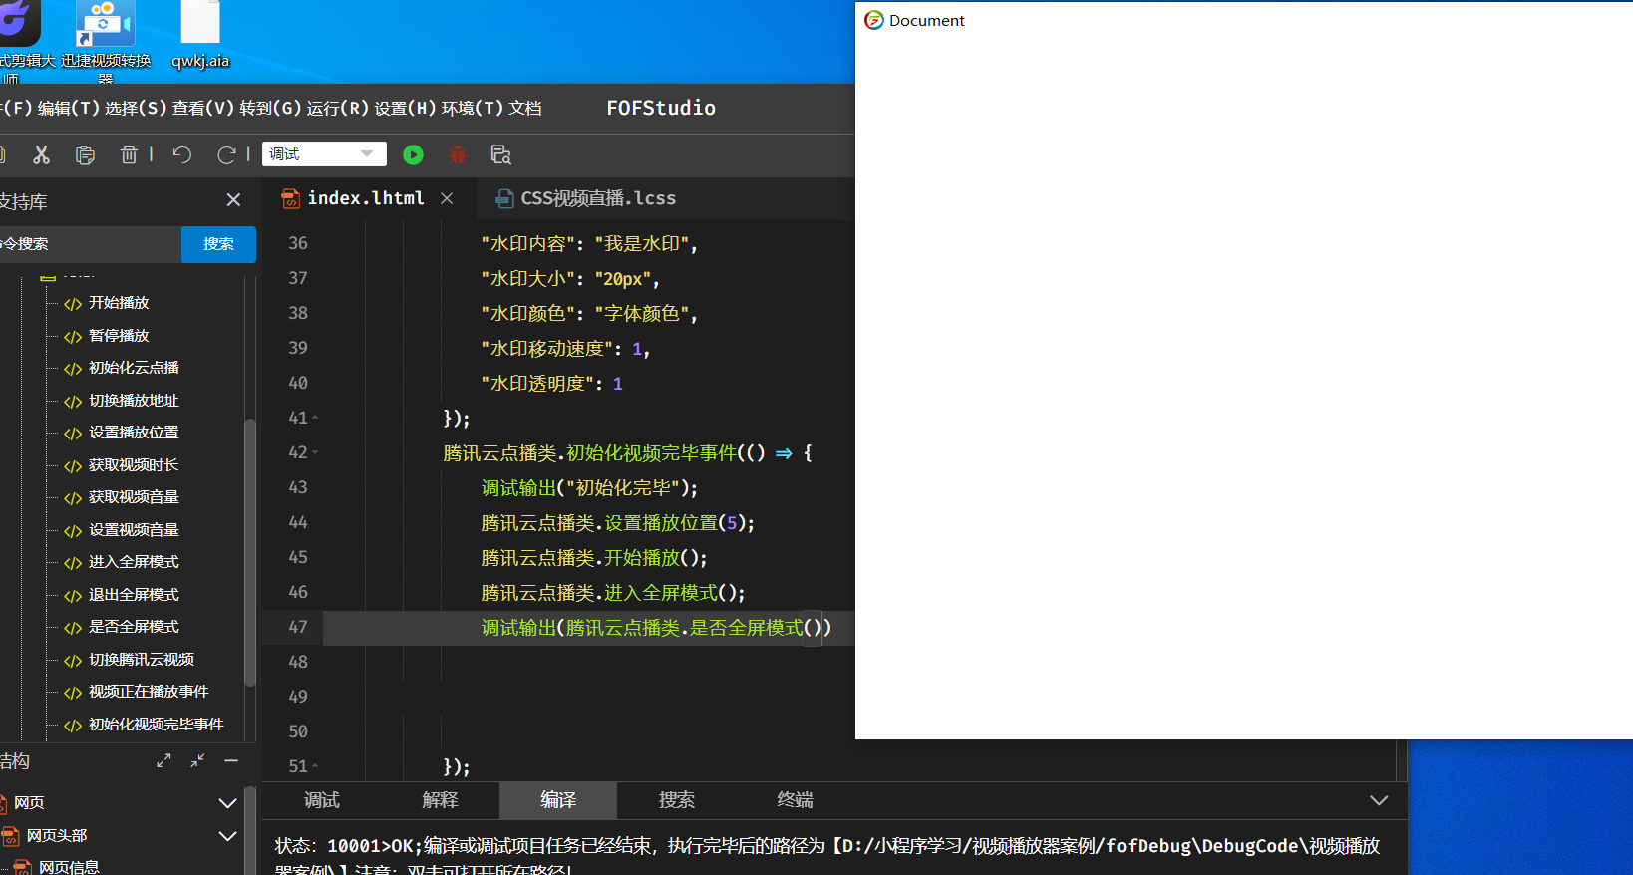Viewport: 1633px width, 875px height.
Task: Switch to the 解释 output tab
Action: point(440,800)
